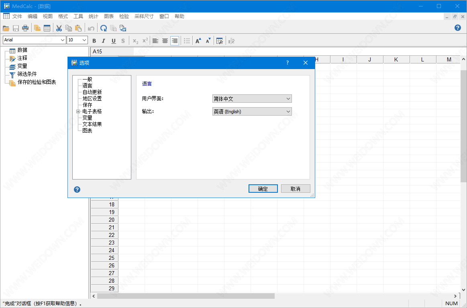Toggle Italic formatting
The height and width of the screenshot is (308, 467).
[104, 41]
